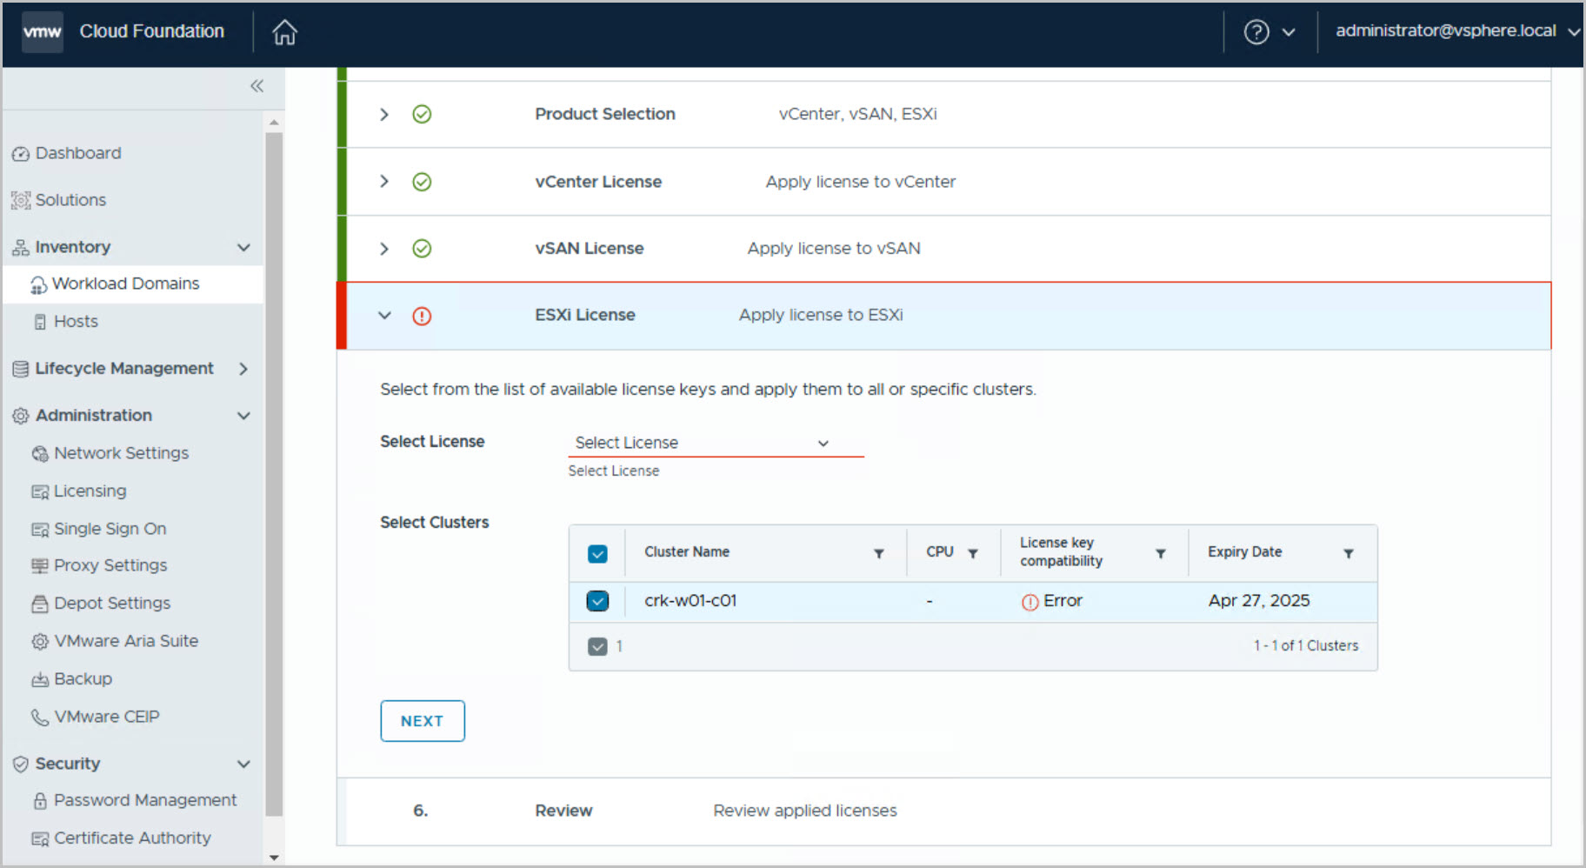Collapse the sidebar with the double-chevron icon
The image size is (1586, 868).
(x=257, y=85)
